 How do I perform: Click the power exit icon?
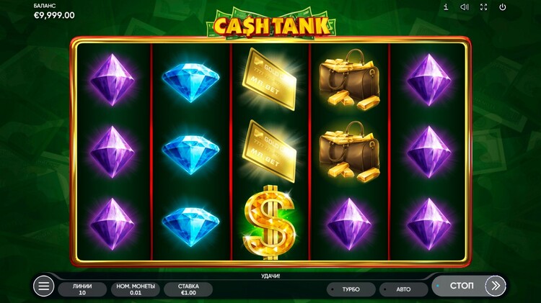[502, 7]
